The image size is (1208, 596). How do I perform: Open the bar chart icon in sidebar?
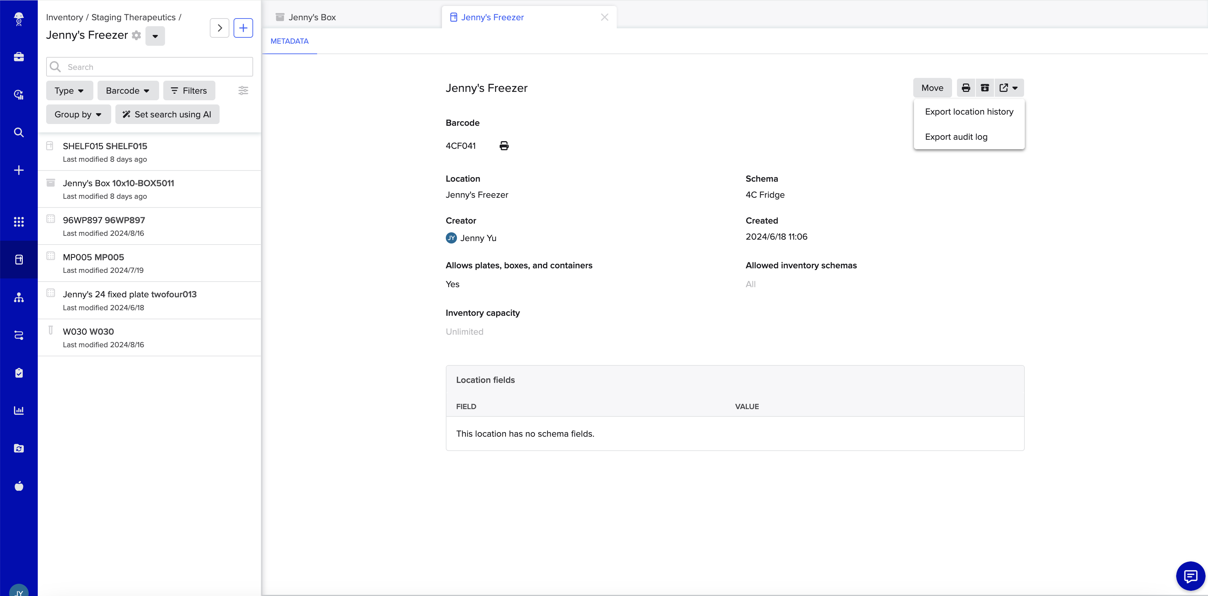[19, 410]
